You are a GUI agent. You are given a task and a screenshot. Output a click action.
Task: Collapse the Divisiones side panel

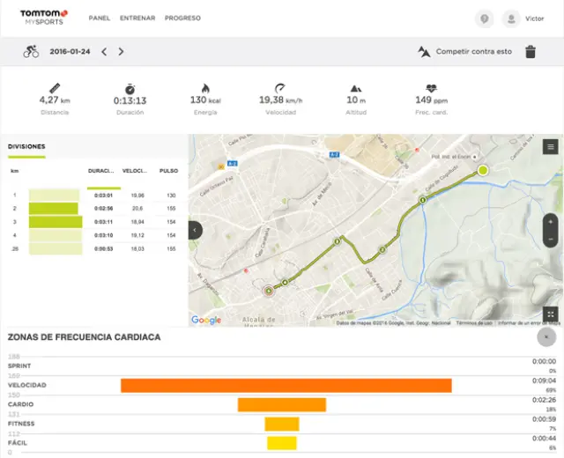pyautogui.click(x=195, y=230)
